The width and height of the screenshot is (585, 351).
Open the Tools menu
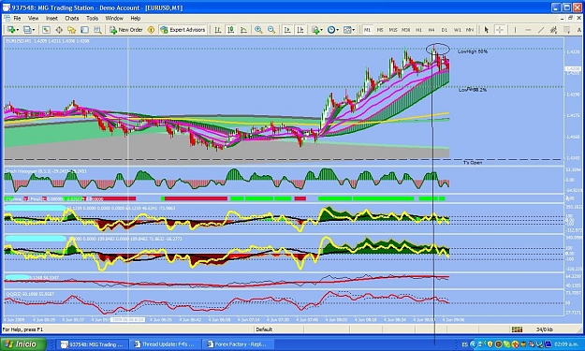point(92,19)
